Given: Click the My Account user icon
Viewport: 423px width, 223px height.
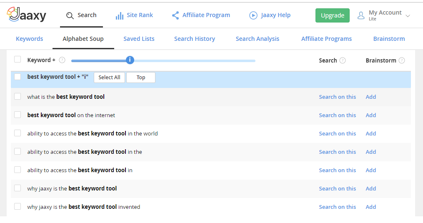Looking at the screenshot, I should (x=361, y=15).
